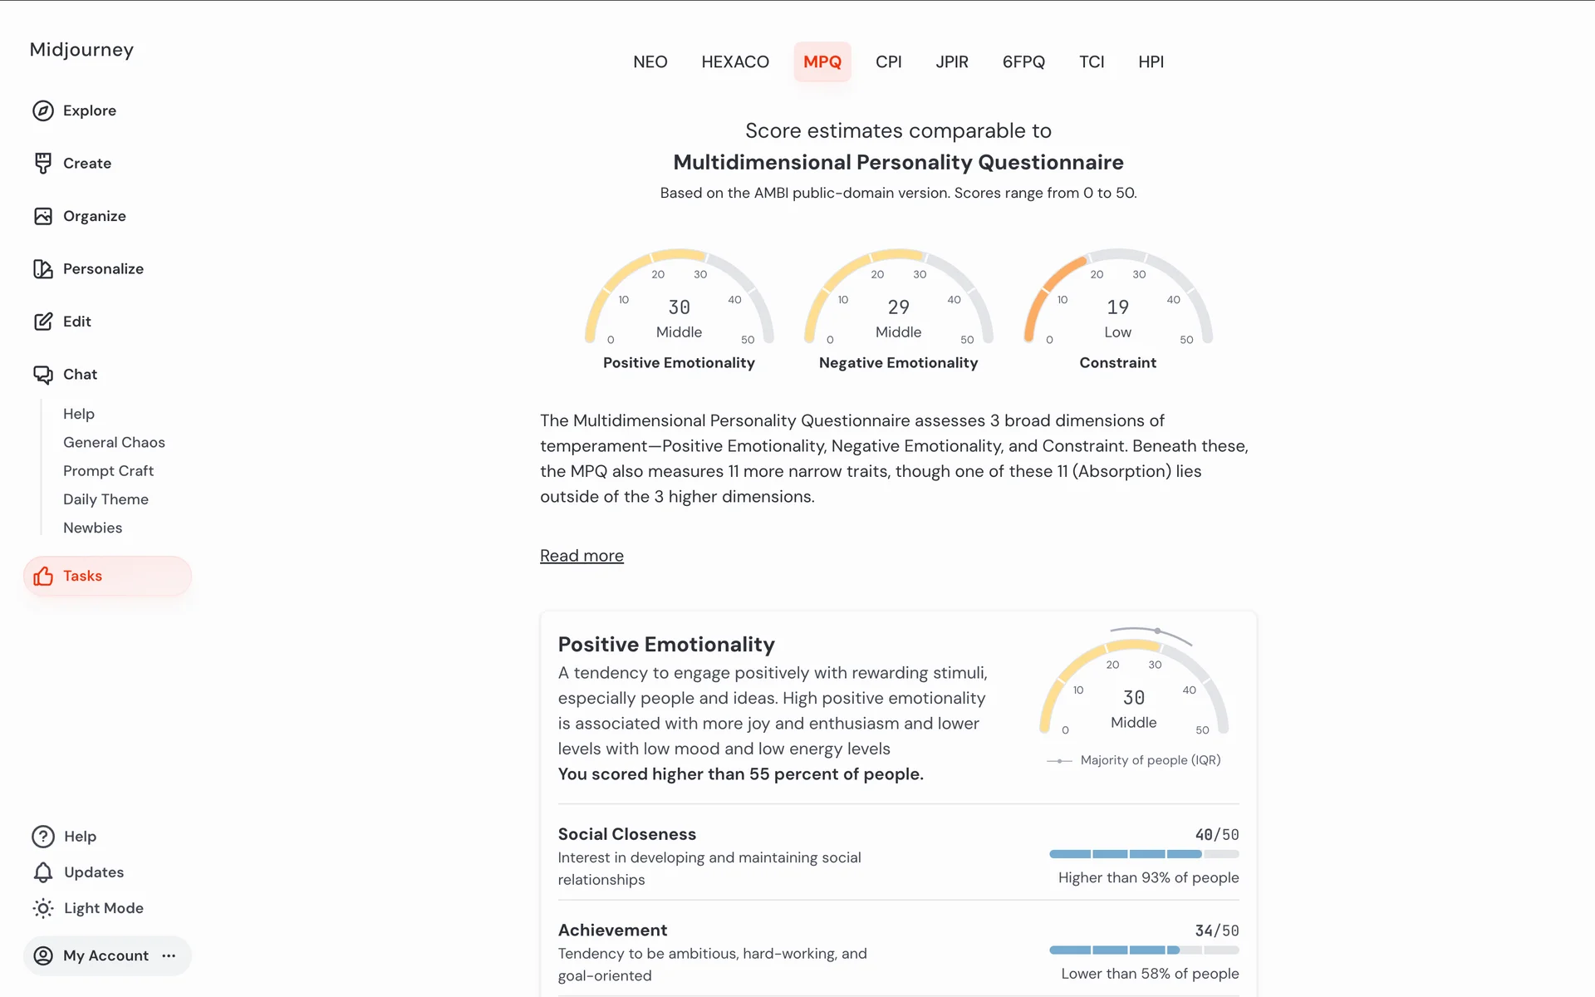Click the Constraint gauge chart
The width and height of the screenshot is (1595, 997).
[1117, 299]
